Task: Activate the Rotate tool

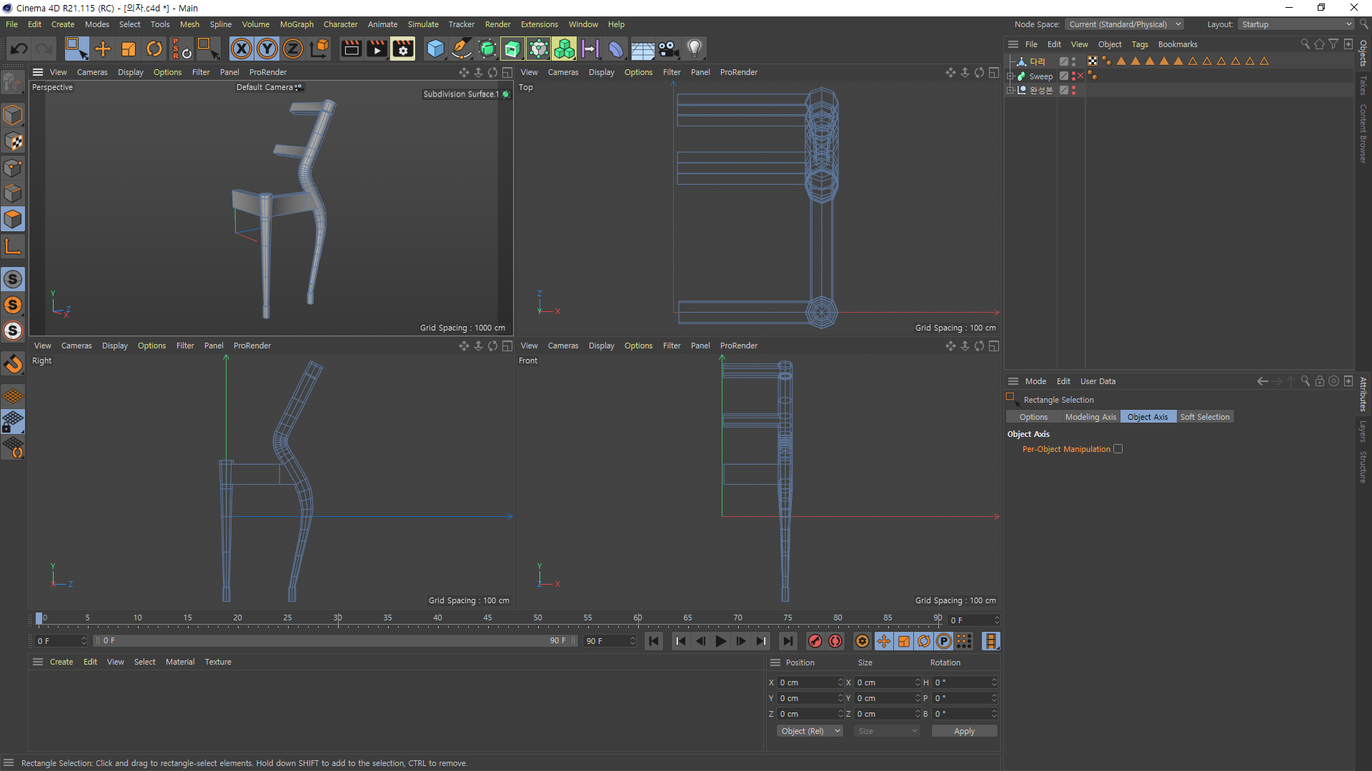Action: coord(154,49)
